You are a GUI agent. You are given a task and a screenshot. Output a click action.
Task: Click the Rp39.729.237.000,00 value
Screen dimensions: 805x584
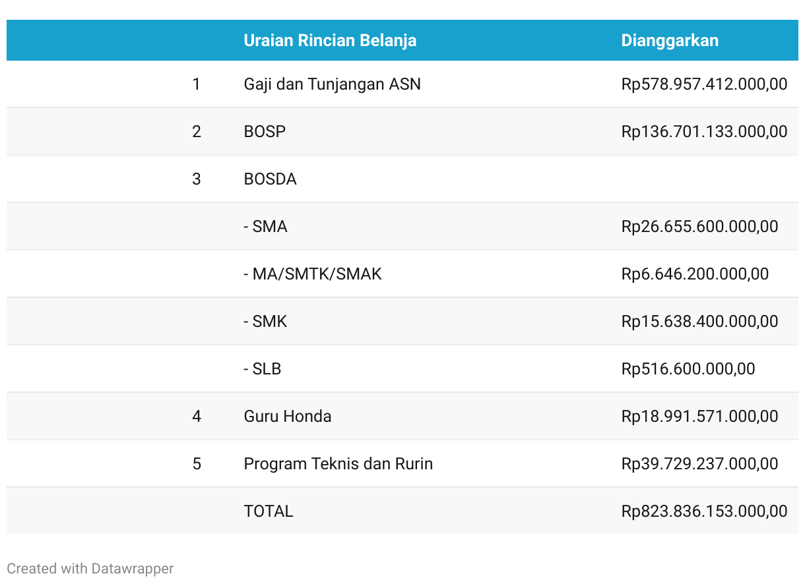point(699,464)
